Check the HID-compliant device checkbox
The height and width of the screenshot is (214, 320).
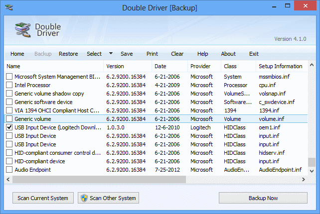click(9, 161)
